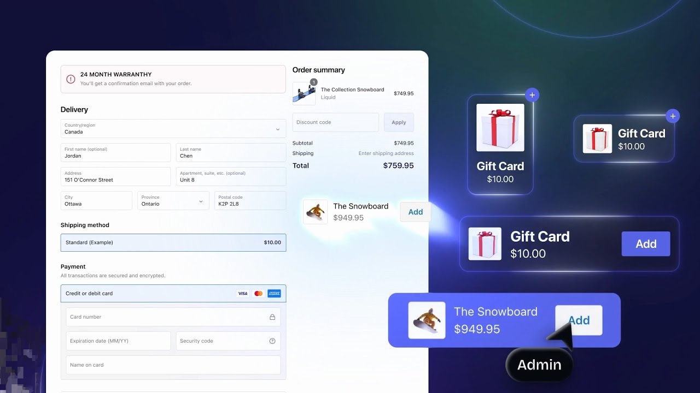Click the Discount code field
Screen dimensions: 700x393
pos(335,122)
